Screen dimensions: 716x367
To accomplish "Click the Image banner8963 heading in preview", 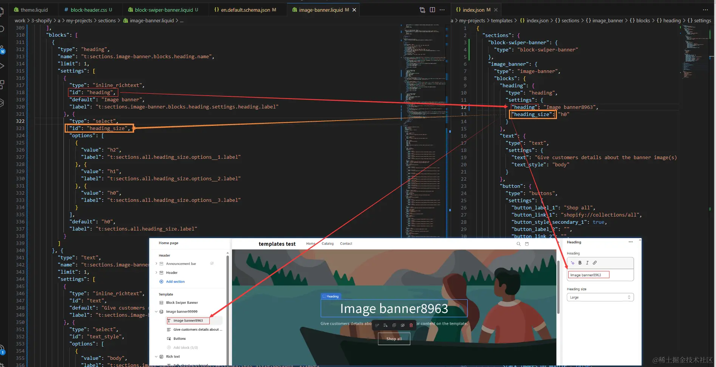I will click(394, 308).
